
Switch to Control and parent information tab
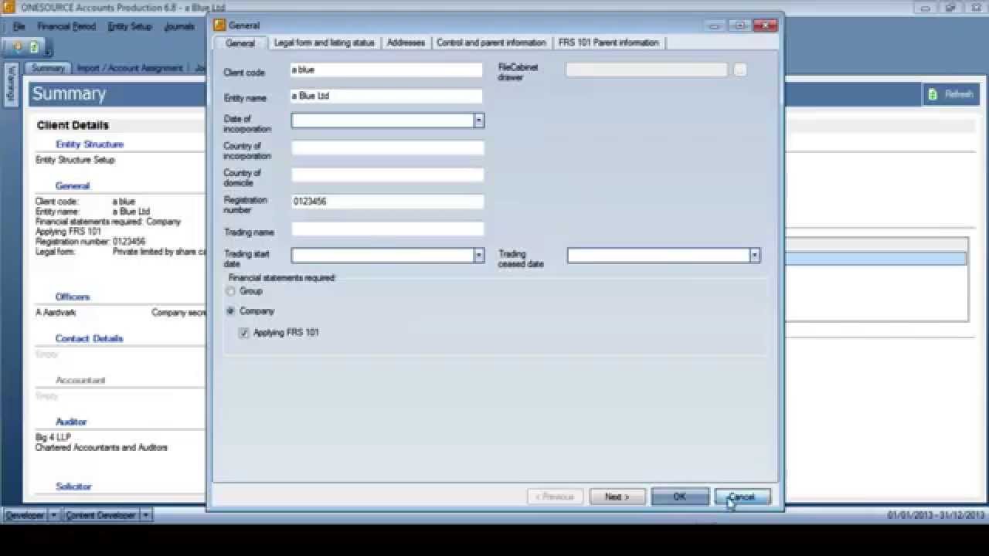491,42
